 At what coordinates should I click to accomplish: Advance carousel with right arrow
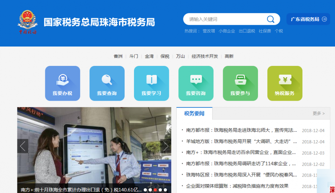pos(166,146)
